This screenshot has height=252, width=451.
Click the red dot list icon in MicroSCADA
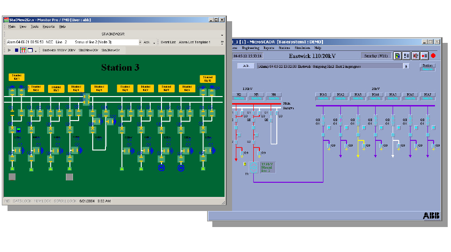(424, 56)
